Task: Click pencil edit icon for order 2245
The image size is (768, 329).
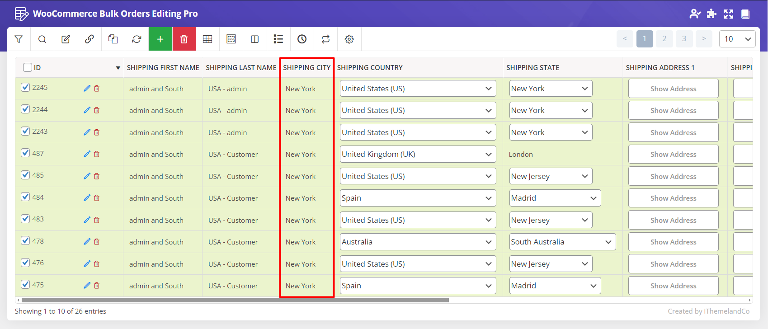Action: click(87, 89)
